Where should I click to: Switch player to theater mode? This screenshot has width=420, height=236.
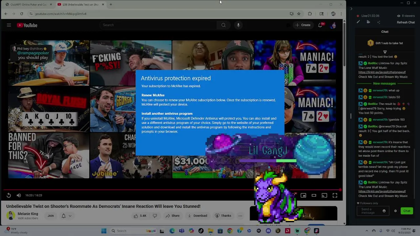pyautogui.click(x=314, y=195)
